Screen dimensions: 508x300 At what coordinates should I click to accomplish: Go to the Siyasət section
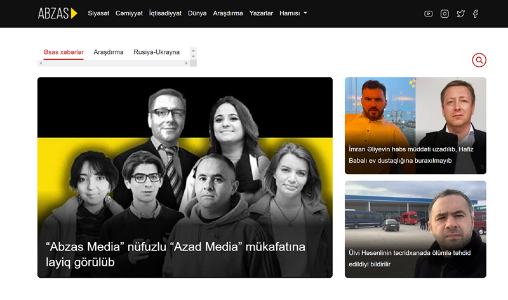click(x=98, y=13)
